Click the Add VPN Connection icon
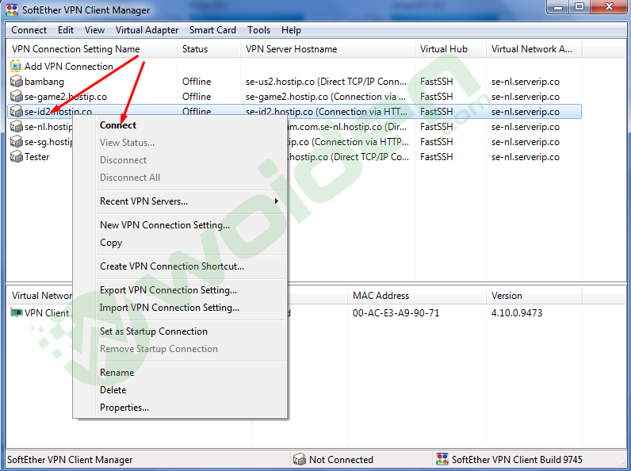 click(16, 66)
